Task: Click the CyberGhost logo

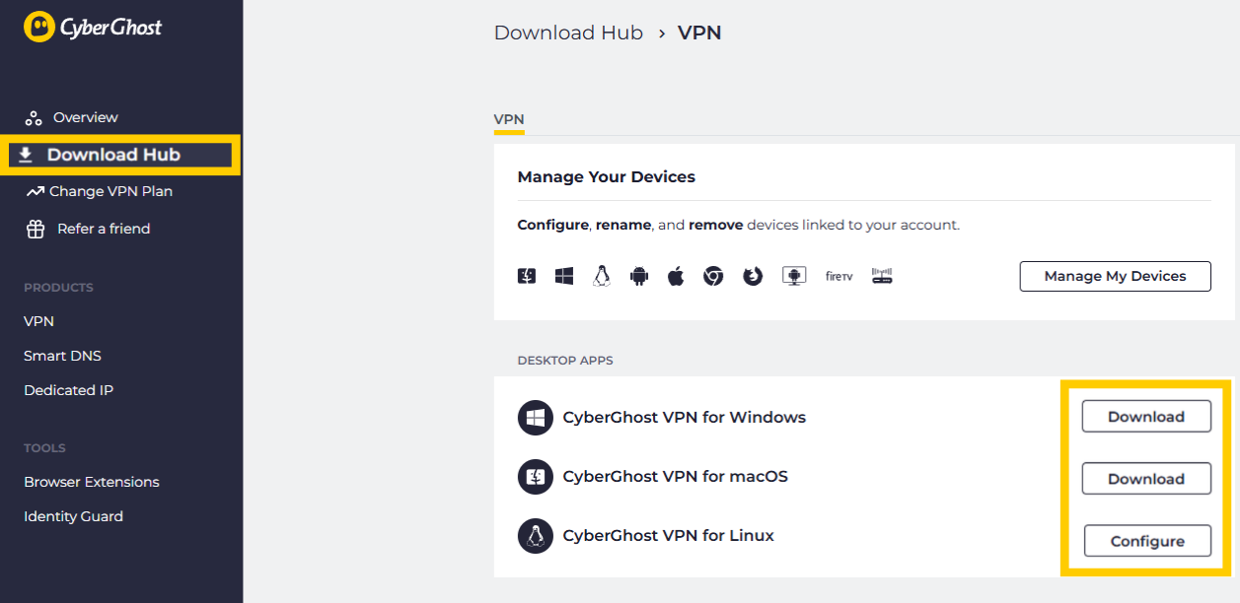Action: coord(93,28)
